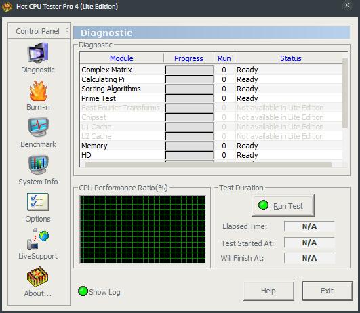Select the HD module row
The height and width of the screenshot is (313, 360).
click(x=211, y=155)
